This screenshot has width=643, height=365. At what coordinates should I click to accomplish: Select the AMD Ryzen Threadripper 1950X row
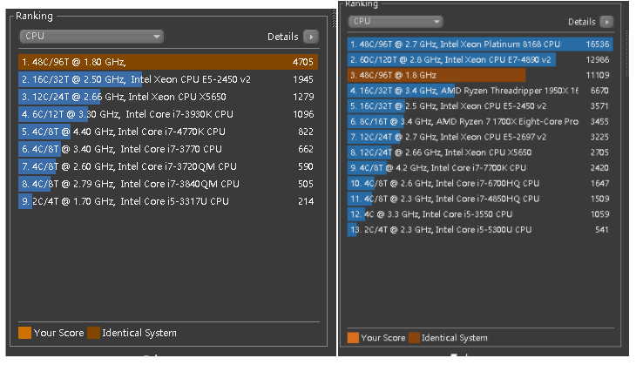click(480, 91)
